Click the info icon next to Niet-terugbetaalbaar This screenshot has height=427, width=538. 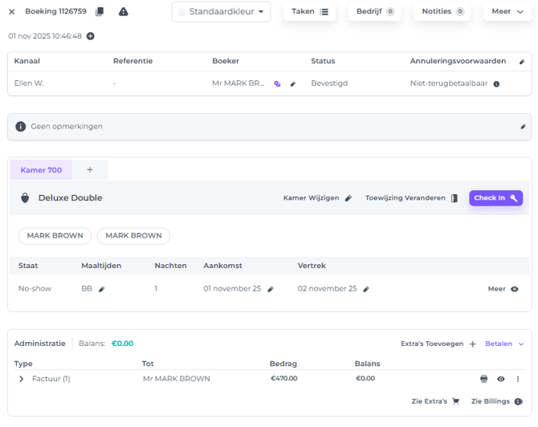[496, 83]
